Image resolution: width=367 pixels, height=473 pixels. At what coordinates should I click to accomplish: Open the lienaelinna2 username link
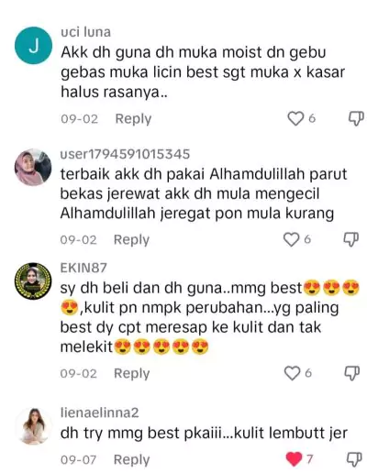(100, 413)
